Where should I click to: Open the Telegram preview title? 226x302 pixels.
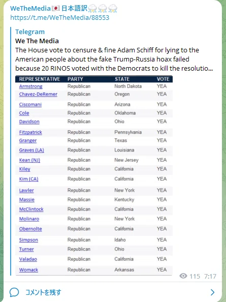click(30, 32)
